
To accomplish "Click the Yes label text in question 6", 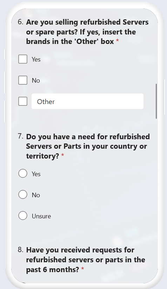I will coord(36,59).
